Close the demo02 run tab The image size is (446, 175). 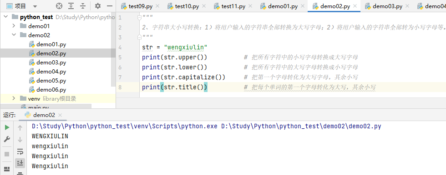tap(60, 115)
